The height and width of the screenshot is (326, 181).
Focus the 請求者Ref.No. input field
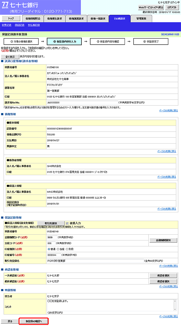tap(83, 103)
